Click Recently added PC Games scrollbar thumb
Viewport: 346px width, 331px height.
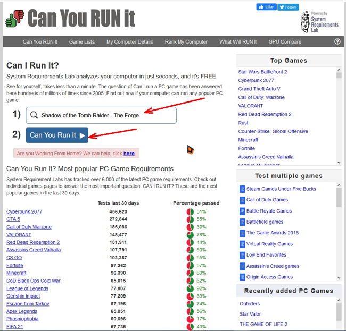click(339, 312)
